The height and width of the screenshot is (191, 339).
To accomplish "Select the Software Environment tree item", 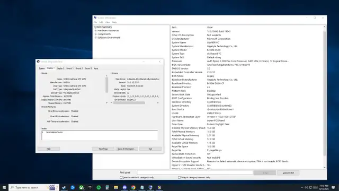I will [109, 38].
